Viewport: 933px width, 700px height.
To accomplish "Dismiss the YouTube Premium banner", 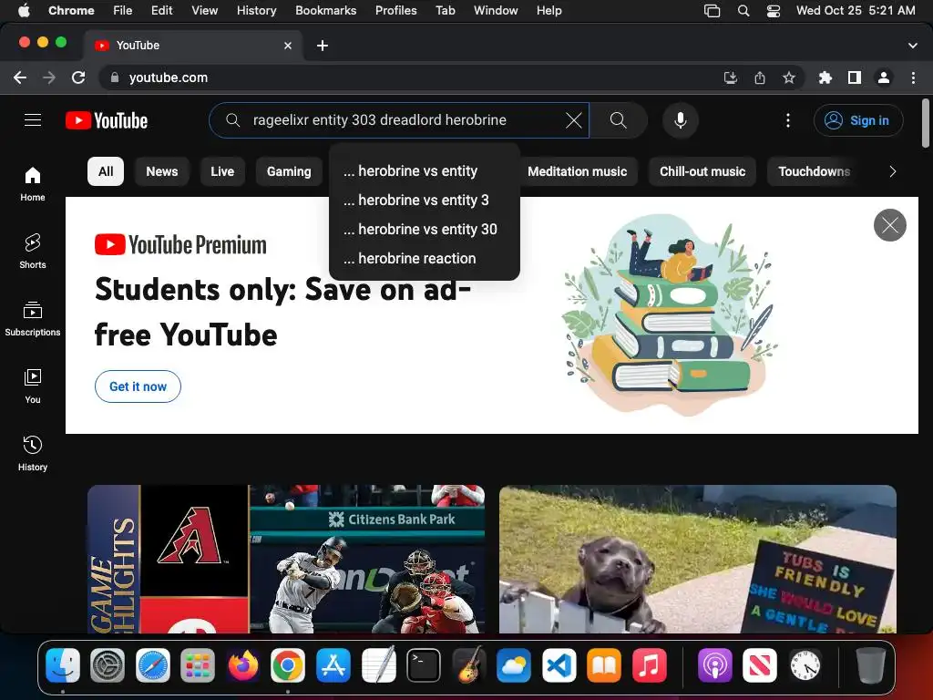I will point(889,225).
